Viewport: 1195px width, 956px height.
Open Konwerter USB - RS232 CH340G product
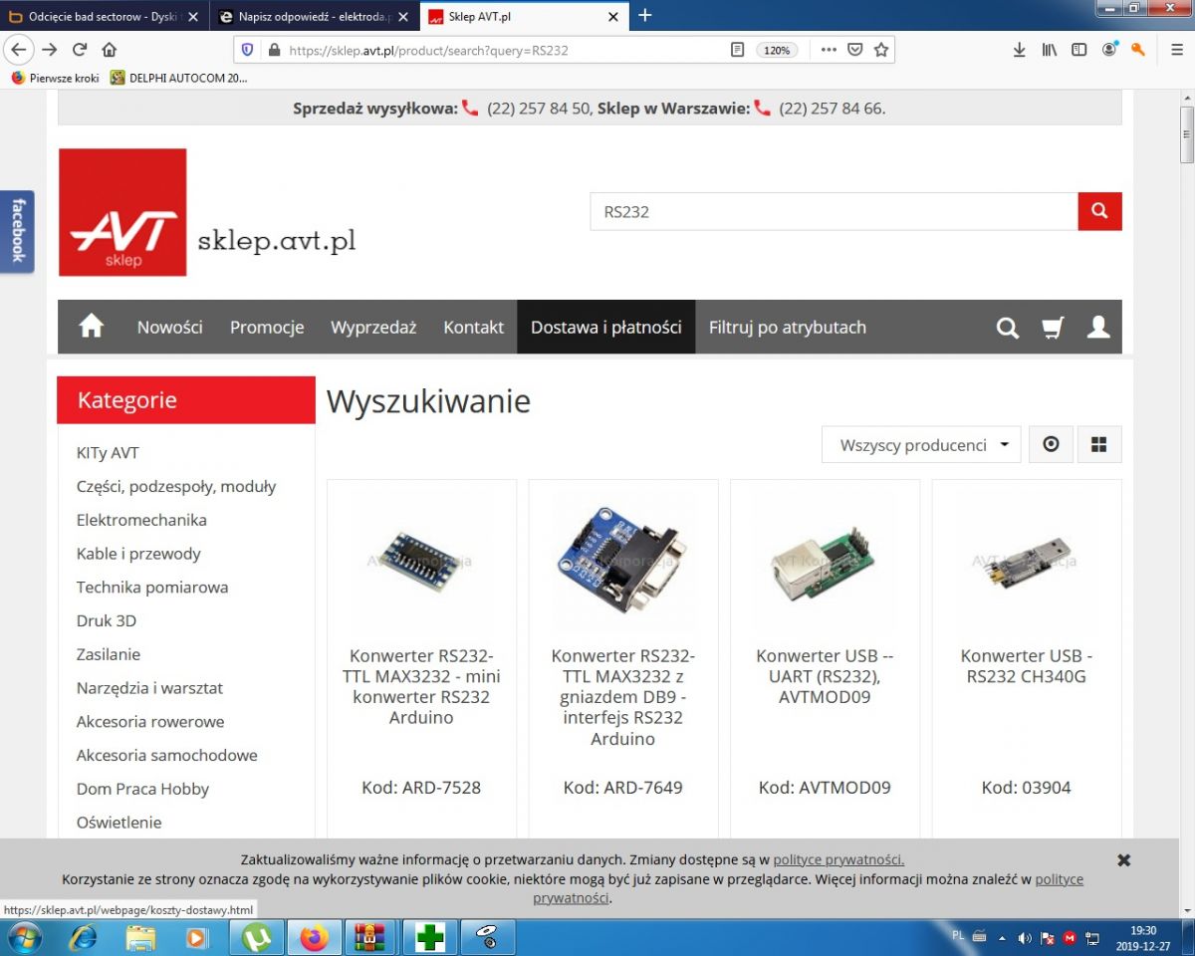1027,666
